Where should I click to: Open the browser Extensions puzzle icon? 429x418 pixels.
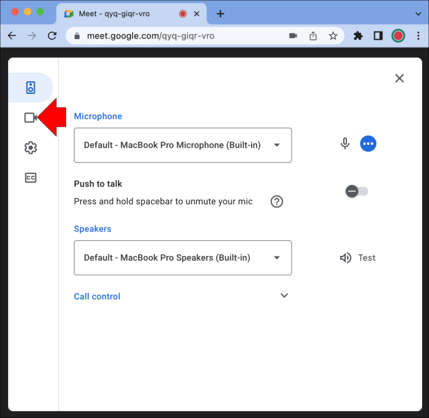click(358, 36)
